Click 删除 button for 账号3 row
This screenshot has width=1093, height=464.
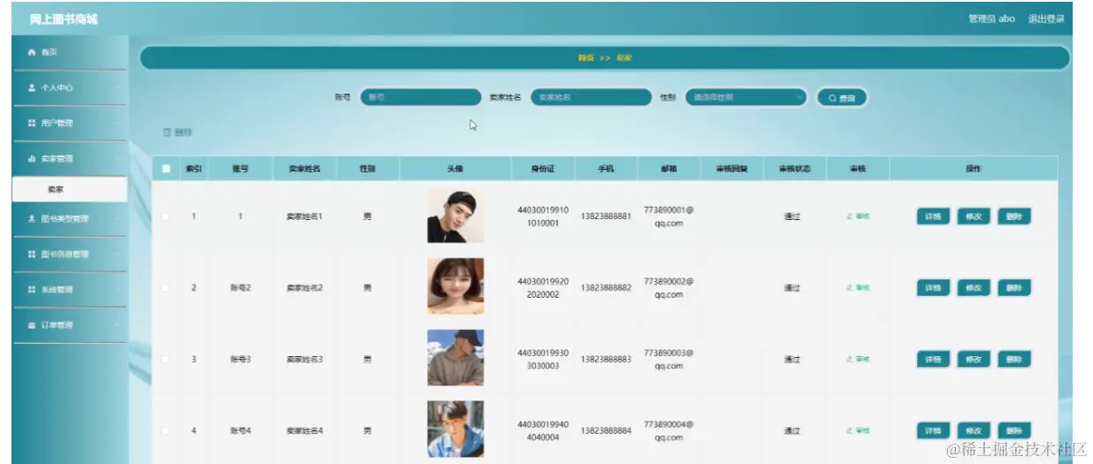[x=1014, y=360]
